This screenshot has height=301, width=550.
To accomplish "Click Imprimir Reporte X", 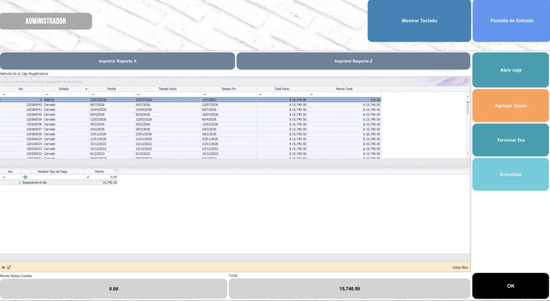I will click(x=117, y=61).
